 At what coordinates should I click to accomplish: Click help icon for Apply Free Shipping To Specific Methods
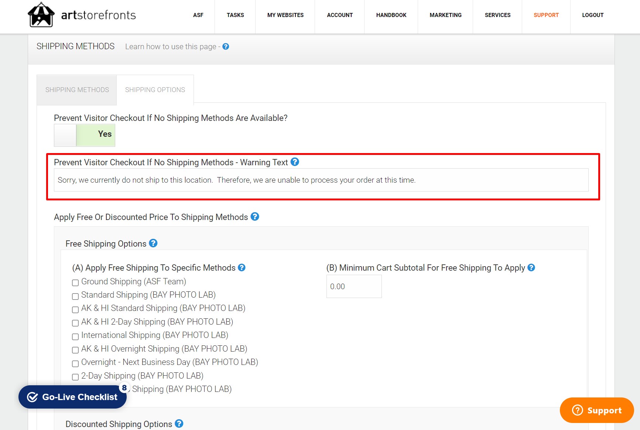pos(242,268)
